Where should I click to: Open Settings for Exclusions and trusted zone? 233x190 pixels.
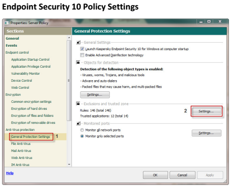click(x=206, y=111)
